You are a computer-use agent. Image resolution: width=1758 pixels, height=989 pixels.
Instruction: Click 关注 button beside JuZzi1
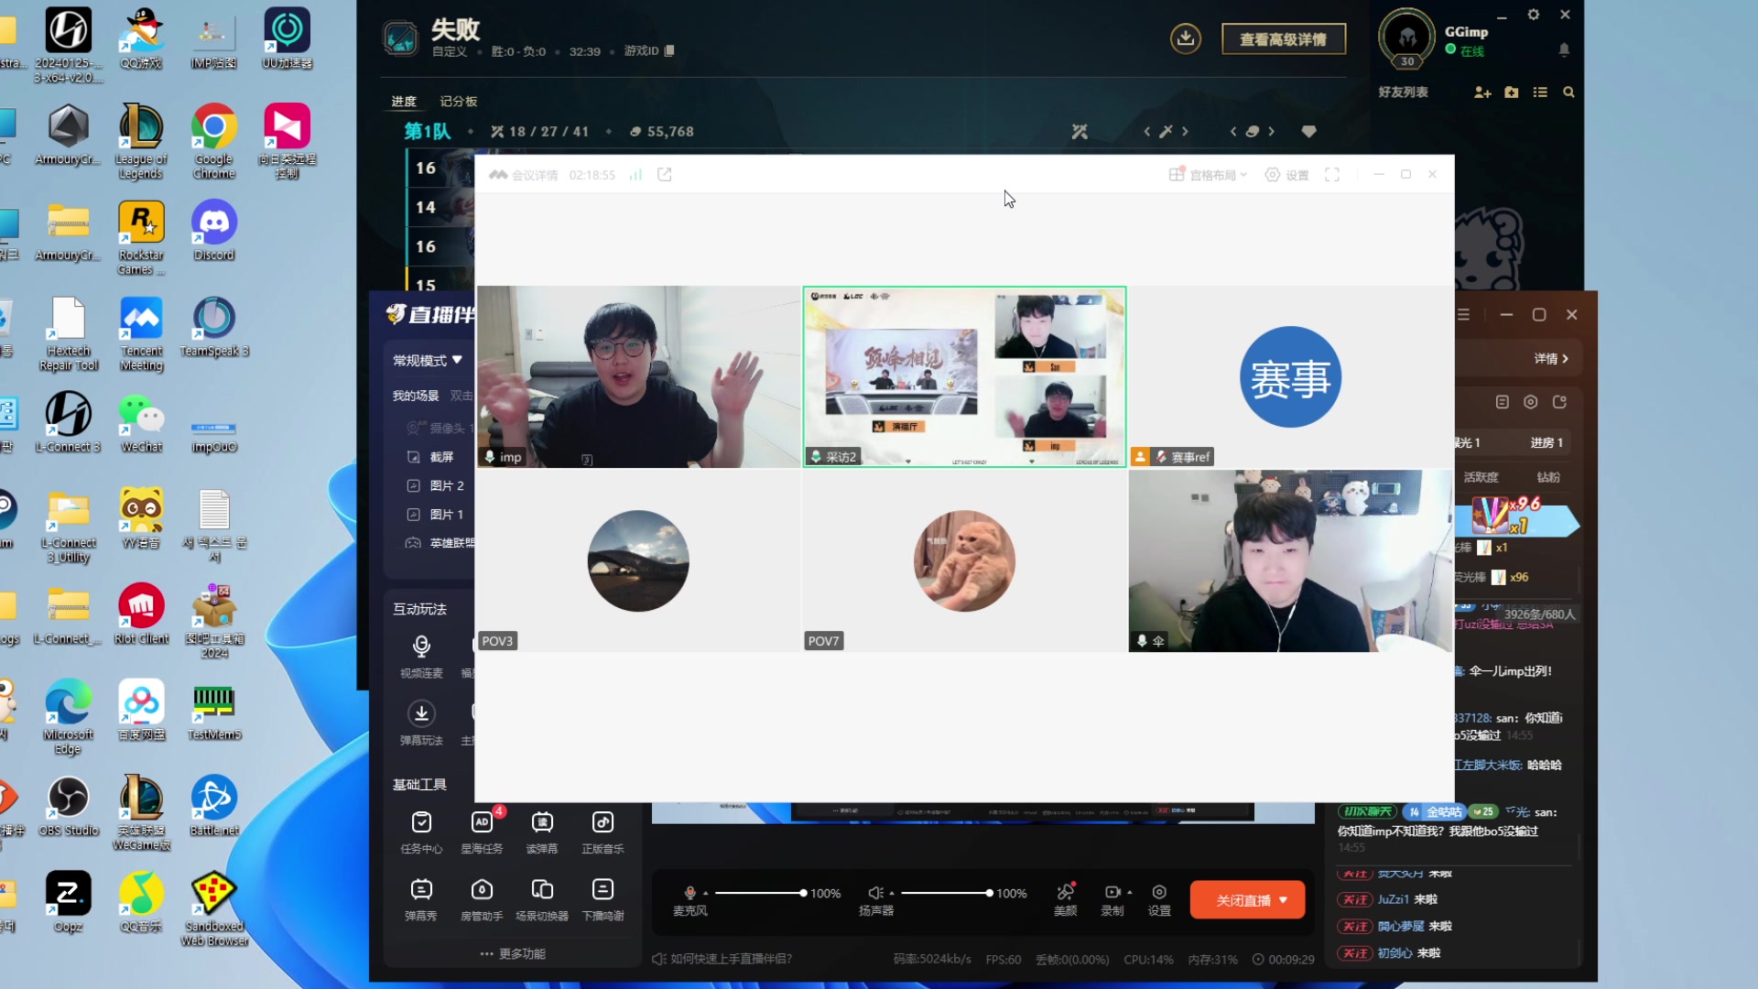coord(1354,899)
